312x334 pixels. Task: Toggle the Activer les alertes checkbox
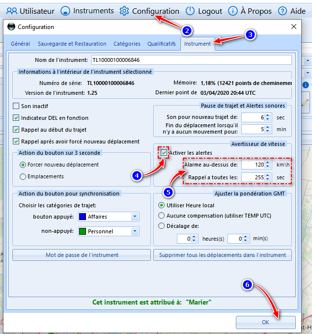point(164,153)
